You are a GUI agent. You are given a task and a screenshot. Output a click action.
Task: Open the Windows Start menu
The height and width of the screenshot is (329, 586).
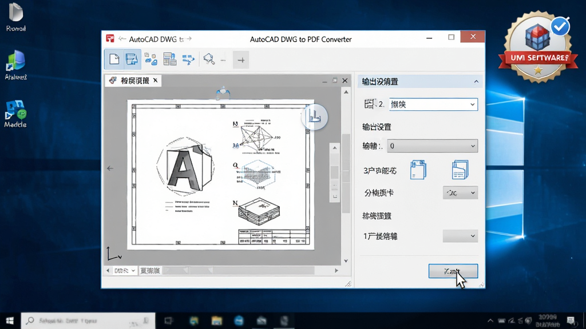(x=10, y=320)
